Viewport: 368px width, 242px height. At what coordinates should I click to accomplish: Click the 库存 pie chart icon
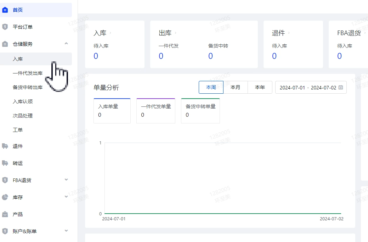[x=5, y=197]
